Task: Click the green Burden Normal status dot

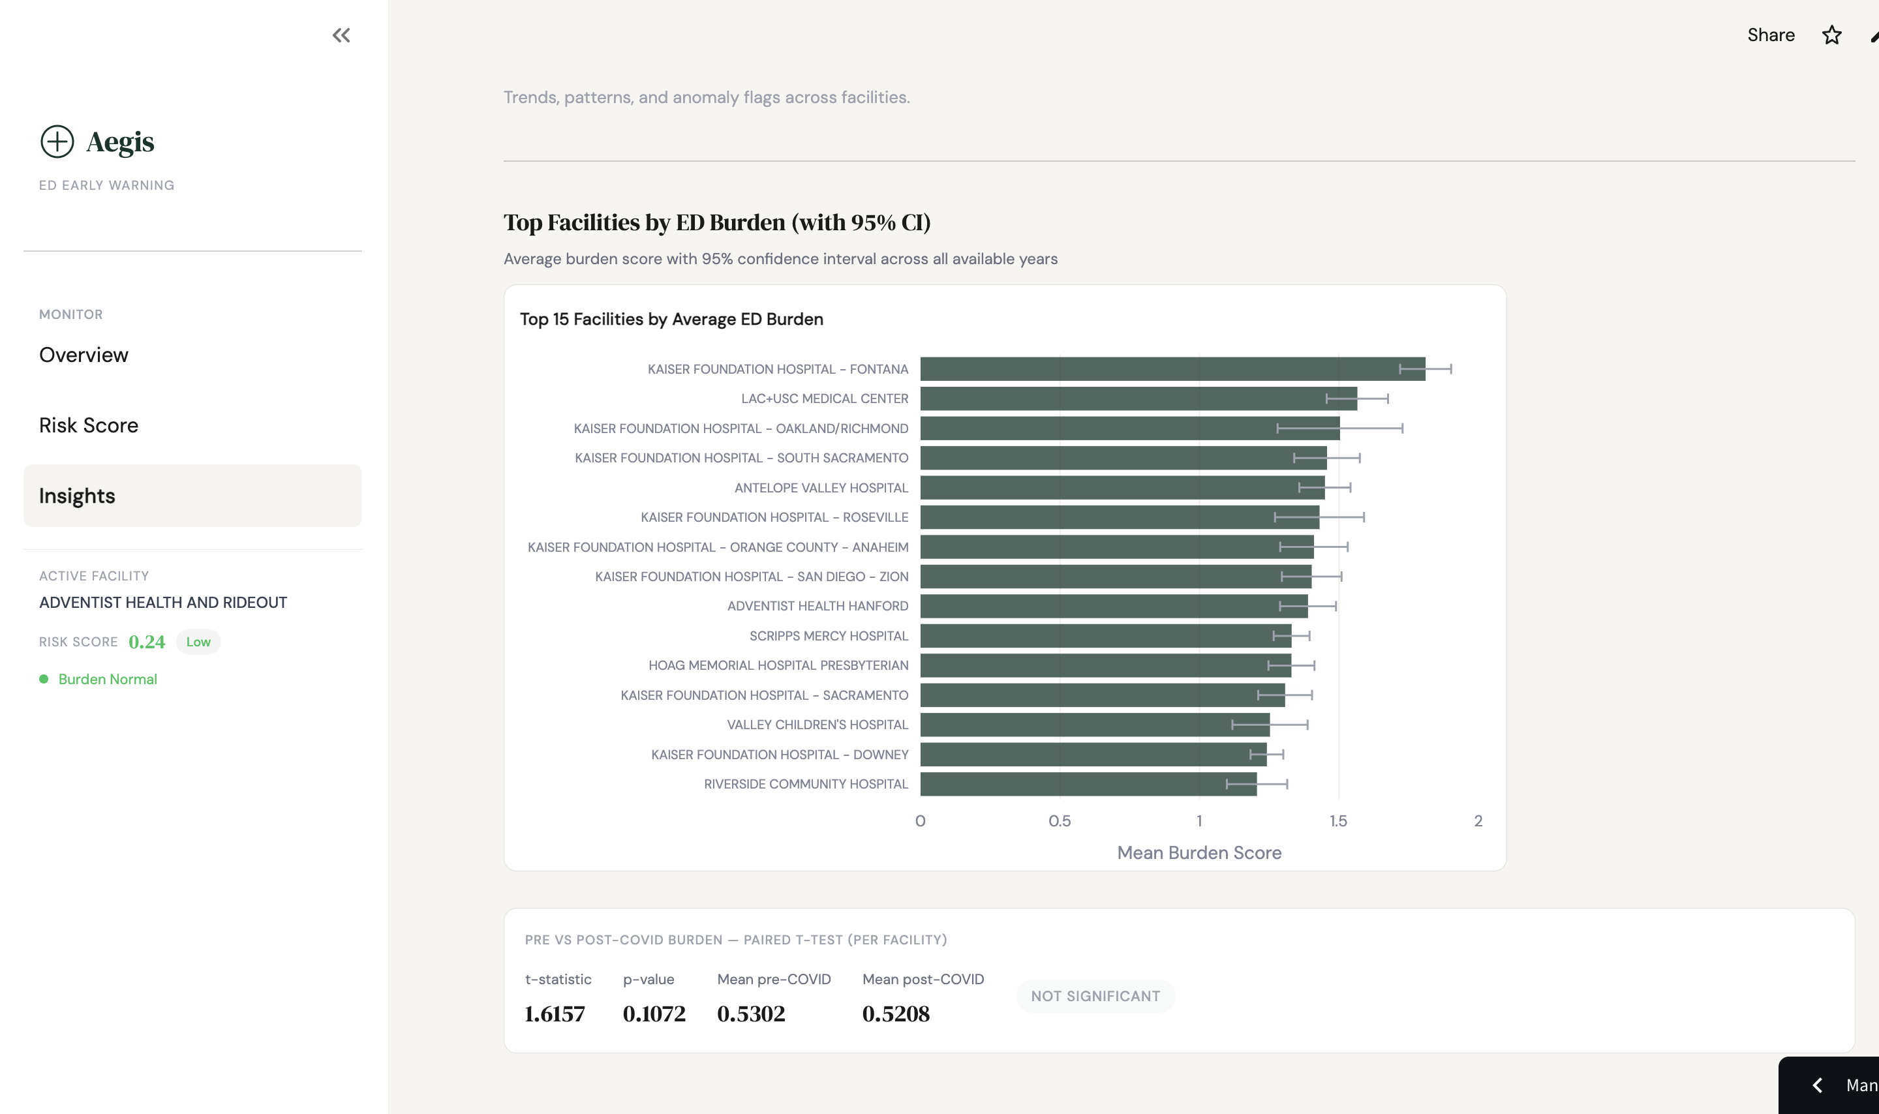Action: 44,680
